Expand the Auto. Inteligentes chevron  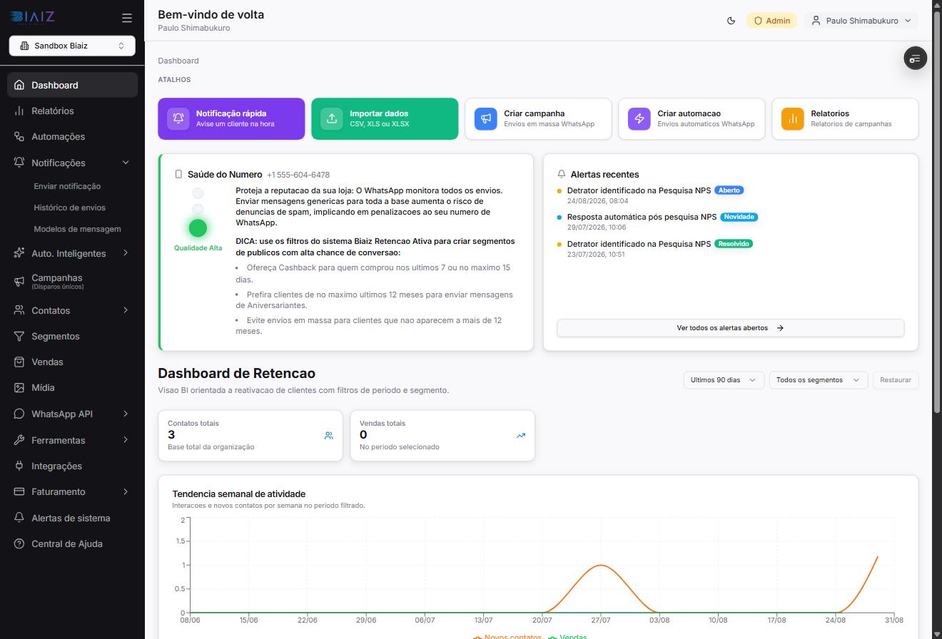[x=126, y=253]
